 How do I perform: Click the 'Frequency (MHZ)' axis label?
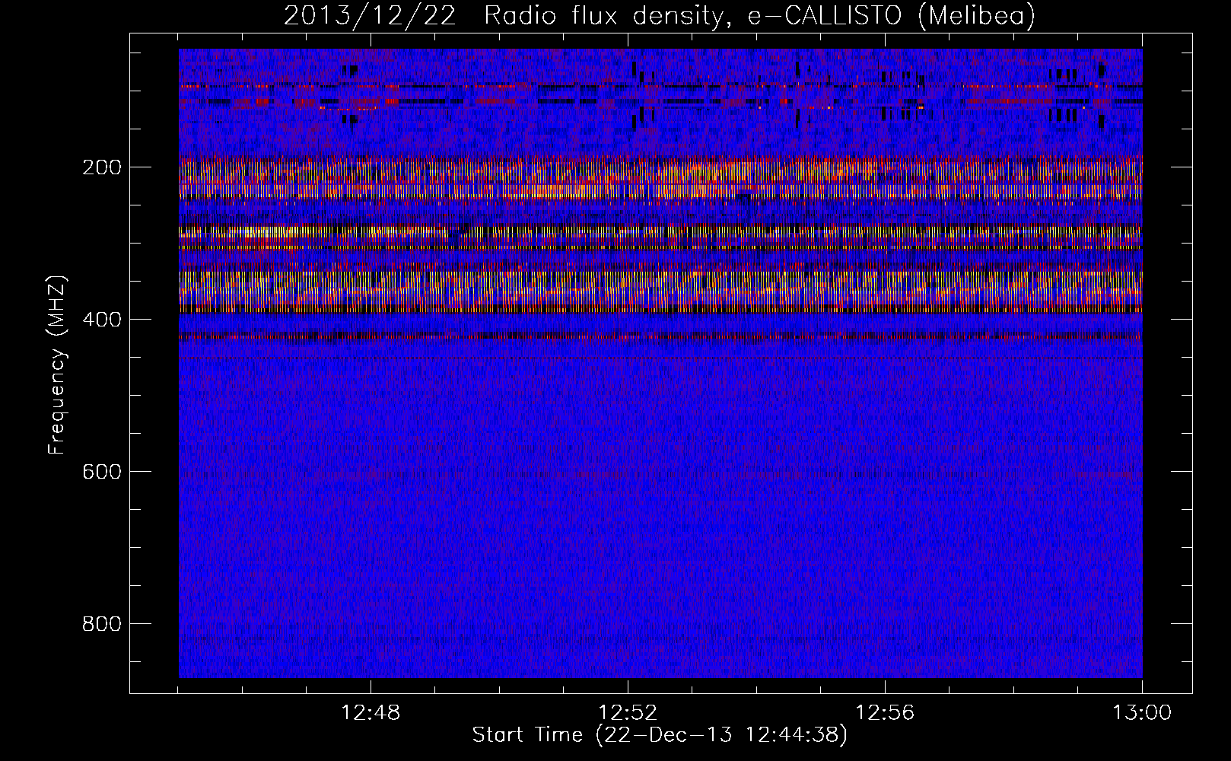click(x=57, y=365)
